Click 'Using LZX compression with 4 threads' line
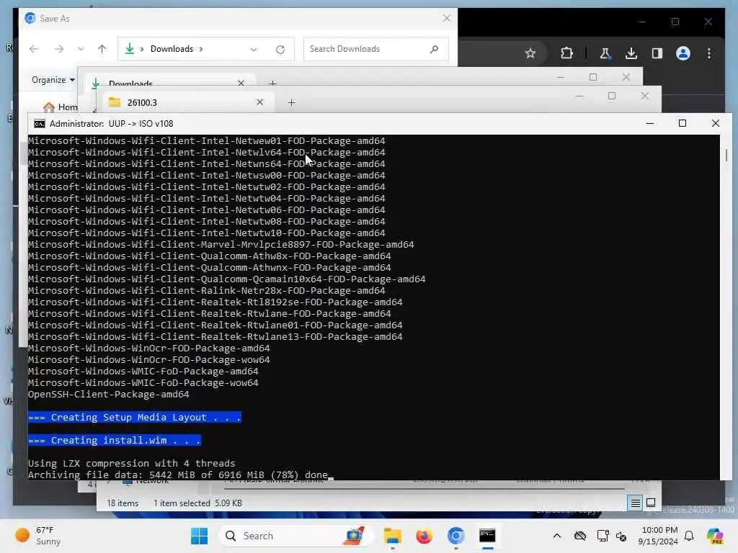Image resolution: width=738 pixels, height=553 pixels. (x=131, y=463)
